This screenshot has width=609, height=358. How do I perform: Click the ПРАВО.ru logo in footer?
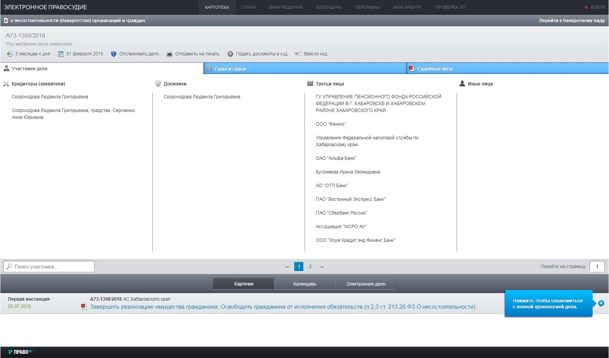point(20,352)
